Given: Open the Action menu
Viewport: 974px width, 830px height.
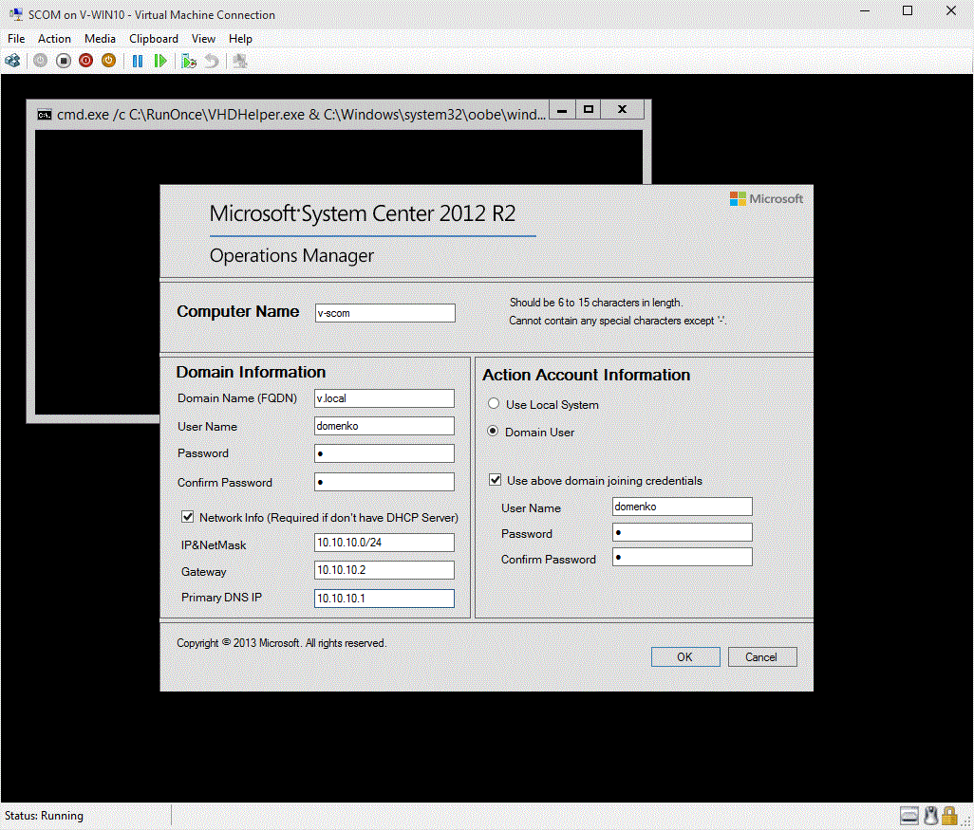Looking at the screenshot, I should (54, 39).
